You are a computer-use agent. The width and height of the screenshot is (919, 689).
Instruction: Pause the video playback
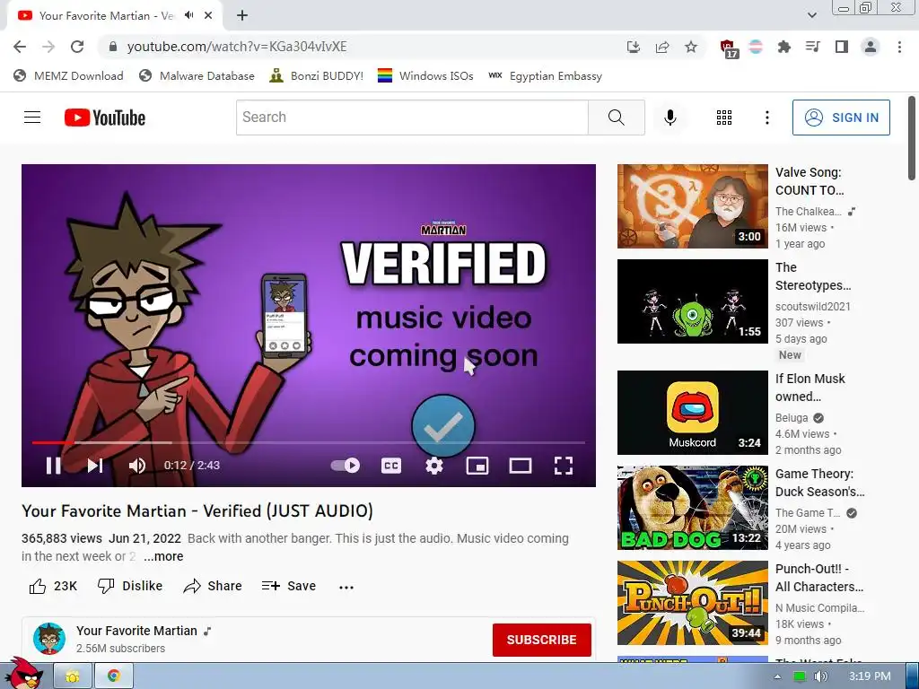(x=53, y=466)
